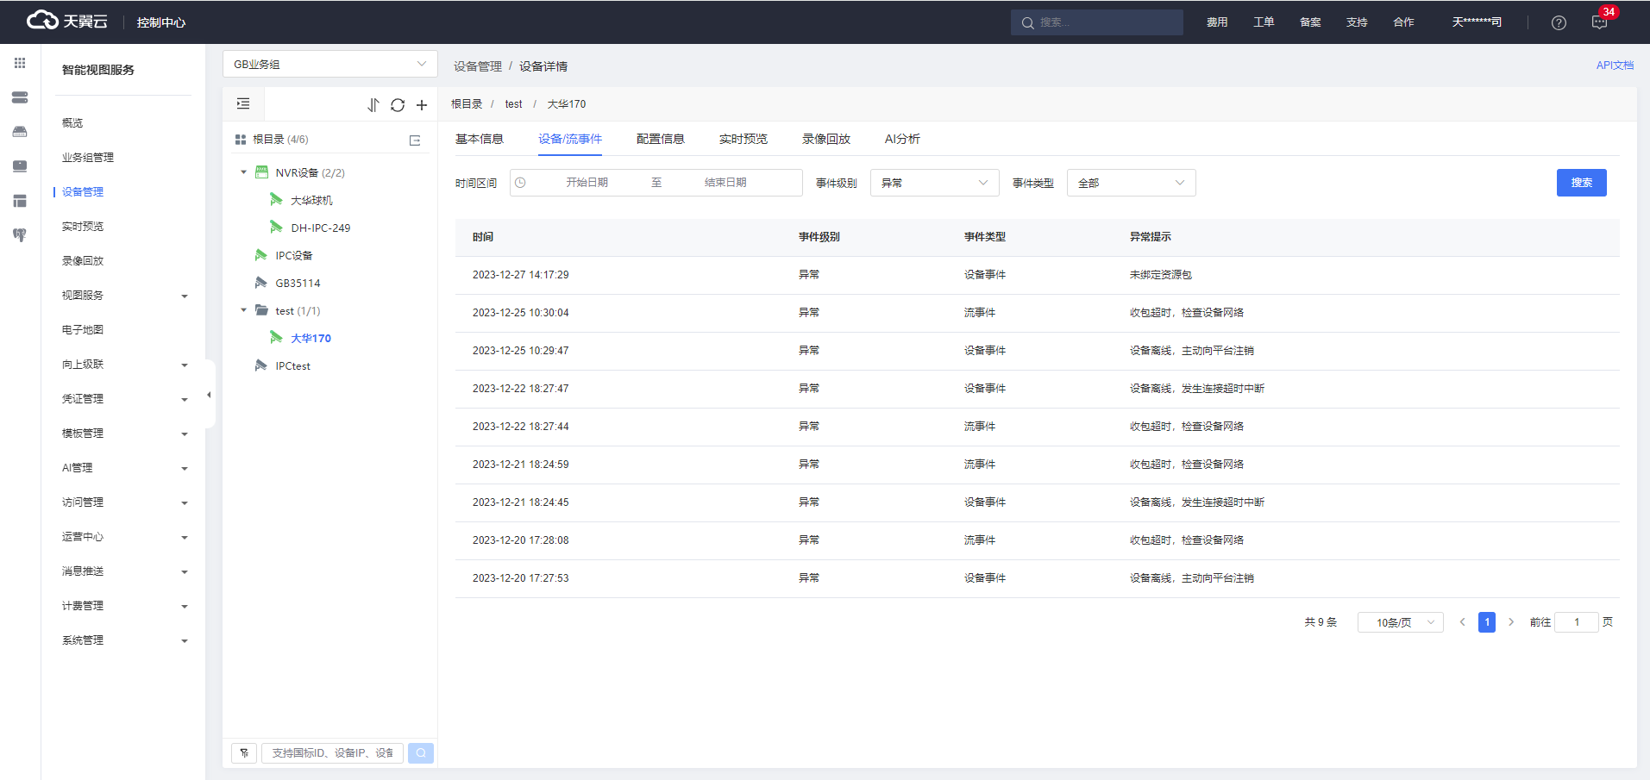Screen dimensions: 1650x780
Task: Go to the next page arrow
Action: 1511,622
